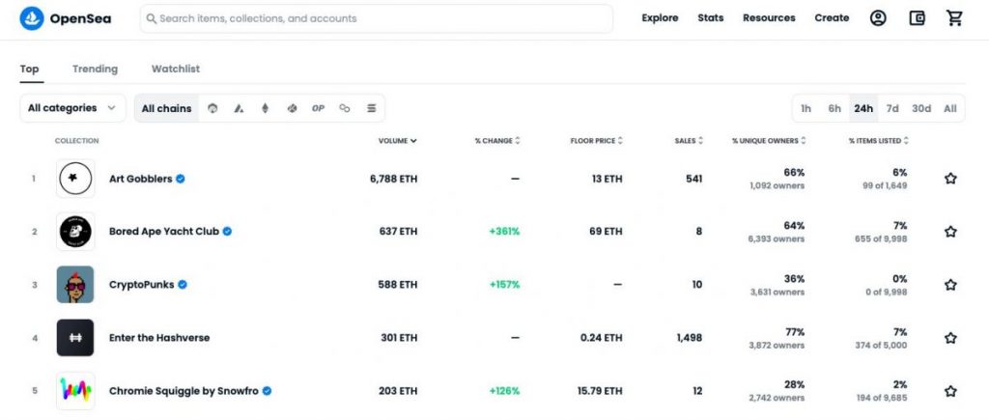Switch to the Watchlist tab
This screenshot has height=420, width=989.
pyautogui.click(x=176, y=70)
